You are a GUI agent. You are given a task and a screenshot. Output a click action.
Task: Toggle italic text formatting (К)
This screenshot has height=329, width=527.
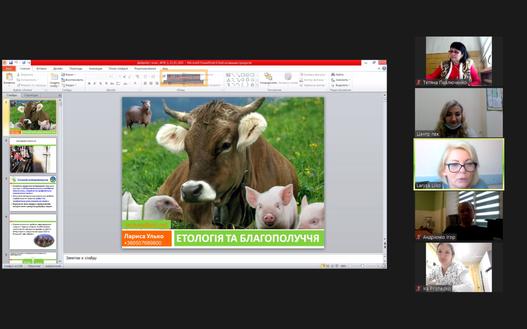tap(94, 83)
